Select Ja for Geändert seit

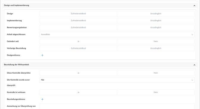(78, 41)
